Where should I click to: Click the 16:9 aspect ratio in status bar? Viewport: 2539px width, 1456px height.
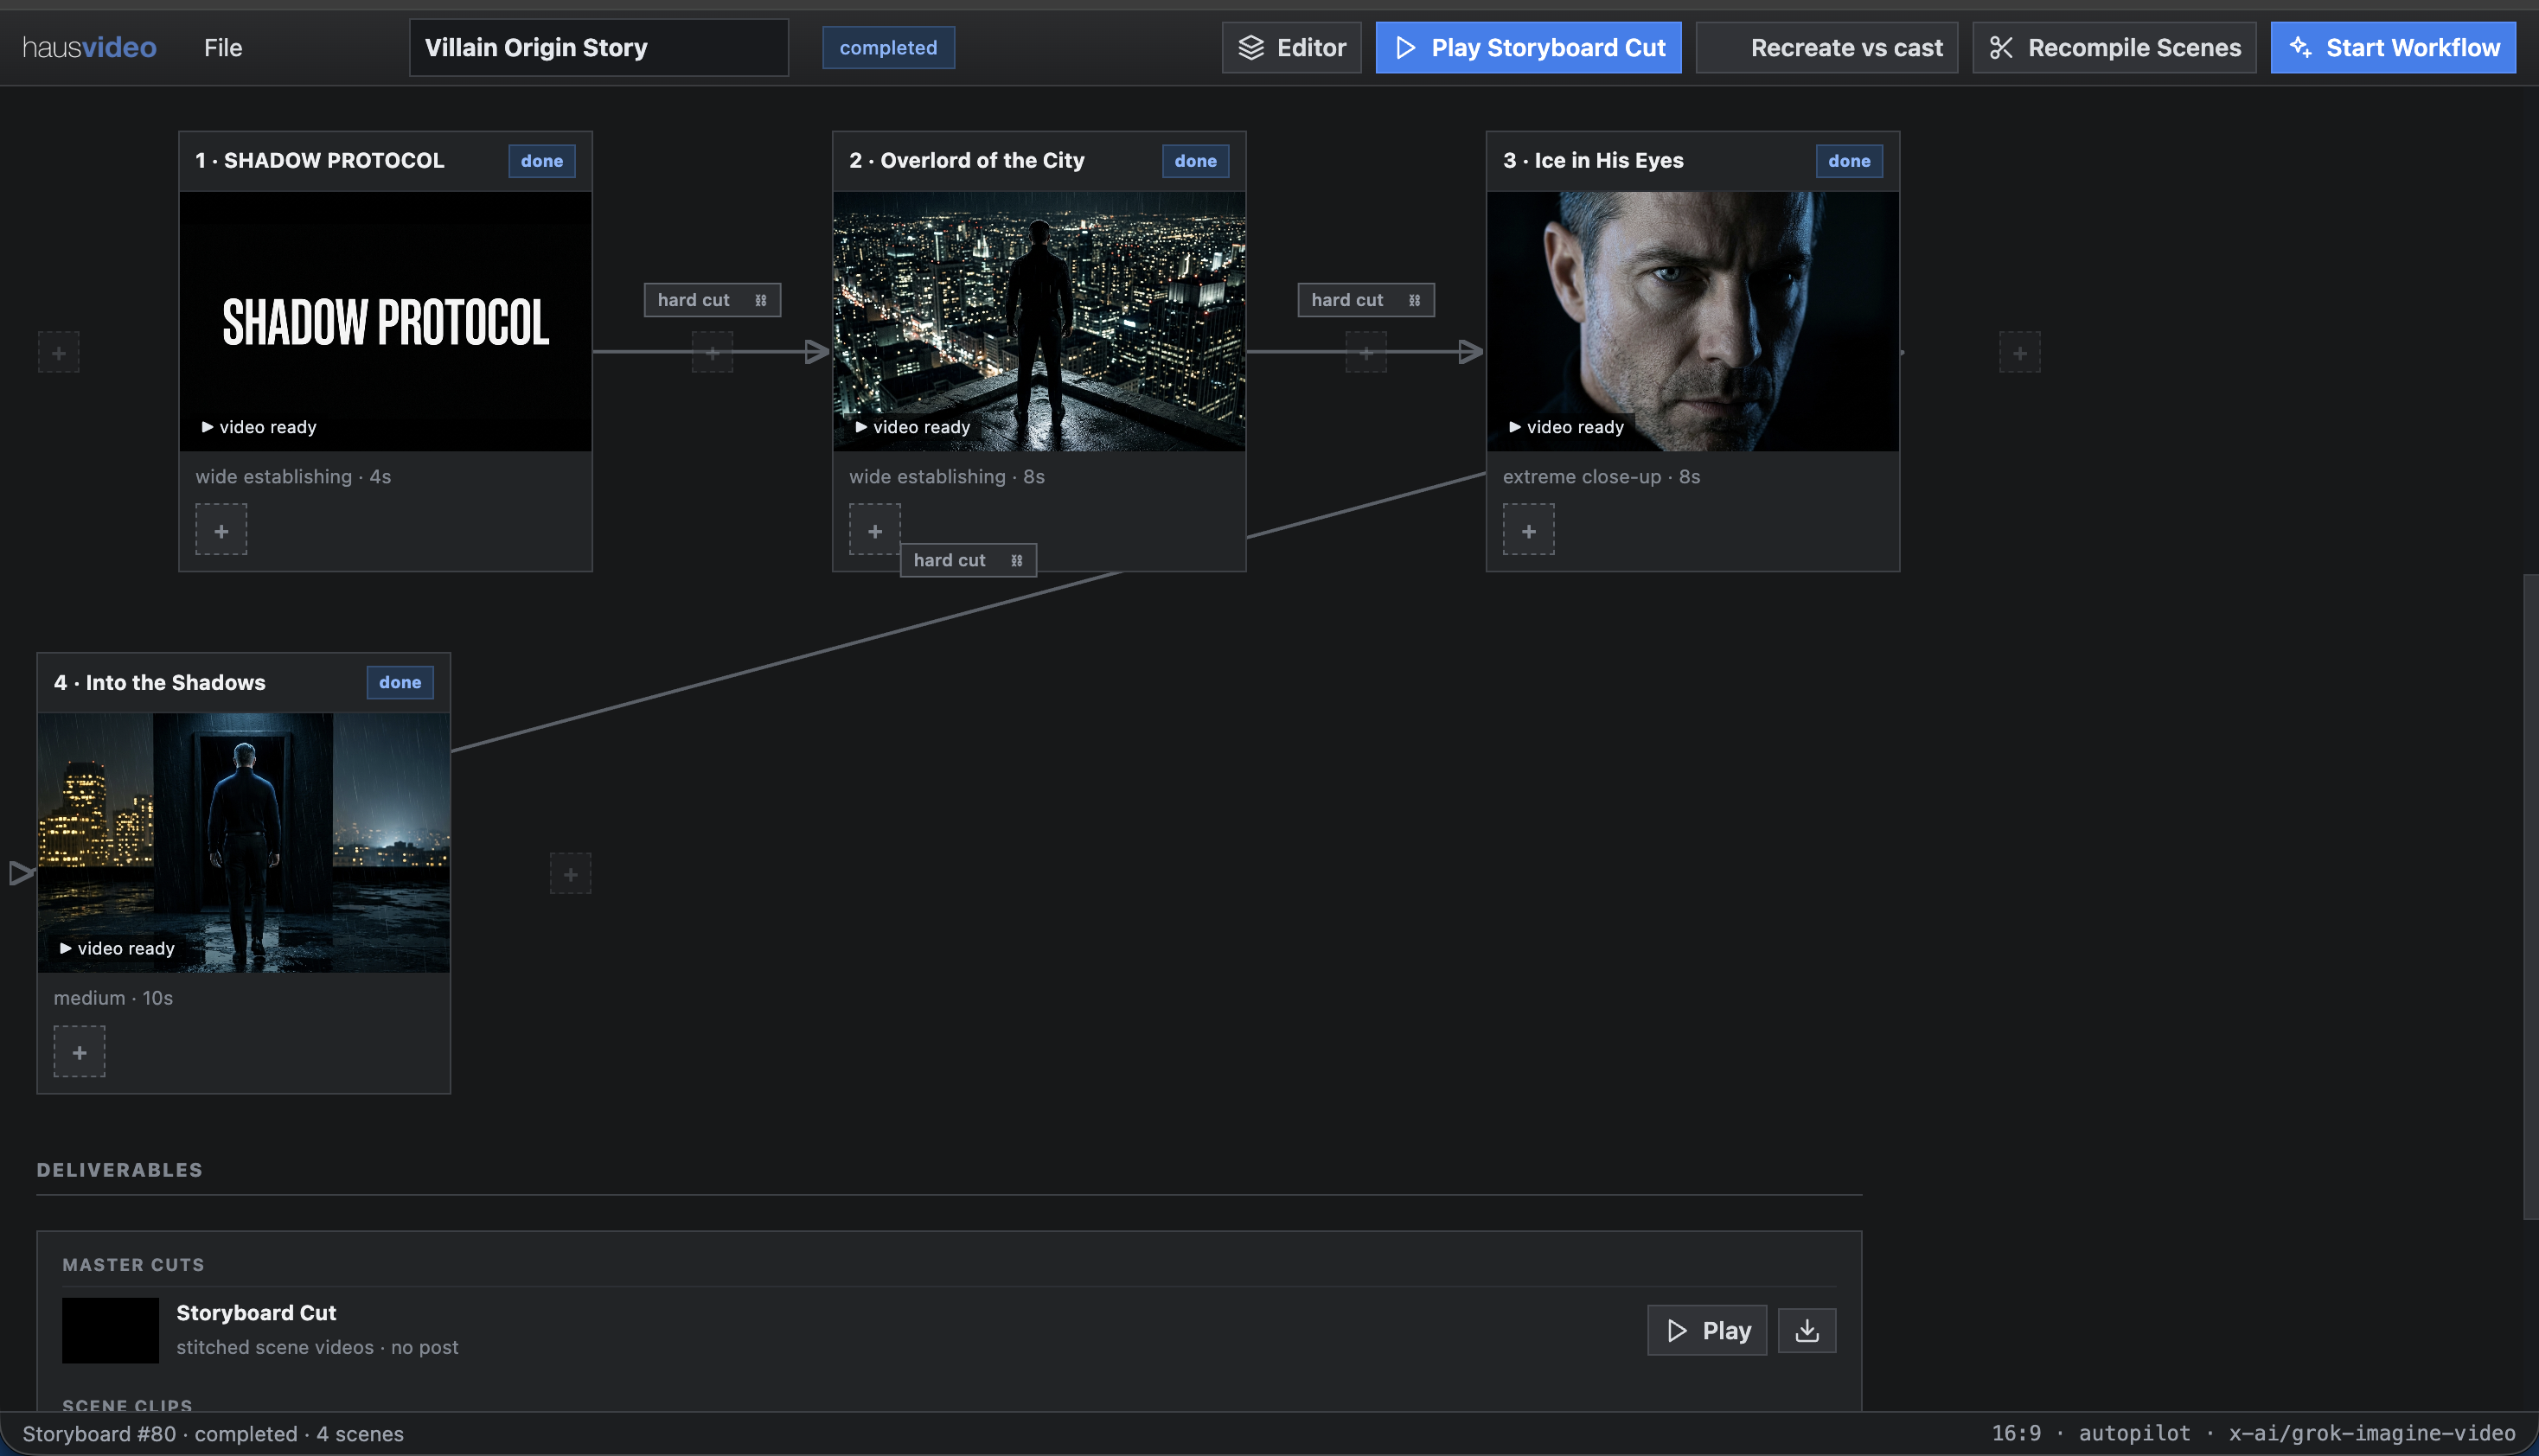[2016, 1434]
